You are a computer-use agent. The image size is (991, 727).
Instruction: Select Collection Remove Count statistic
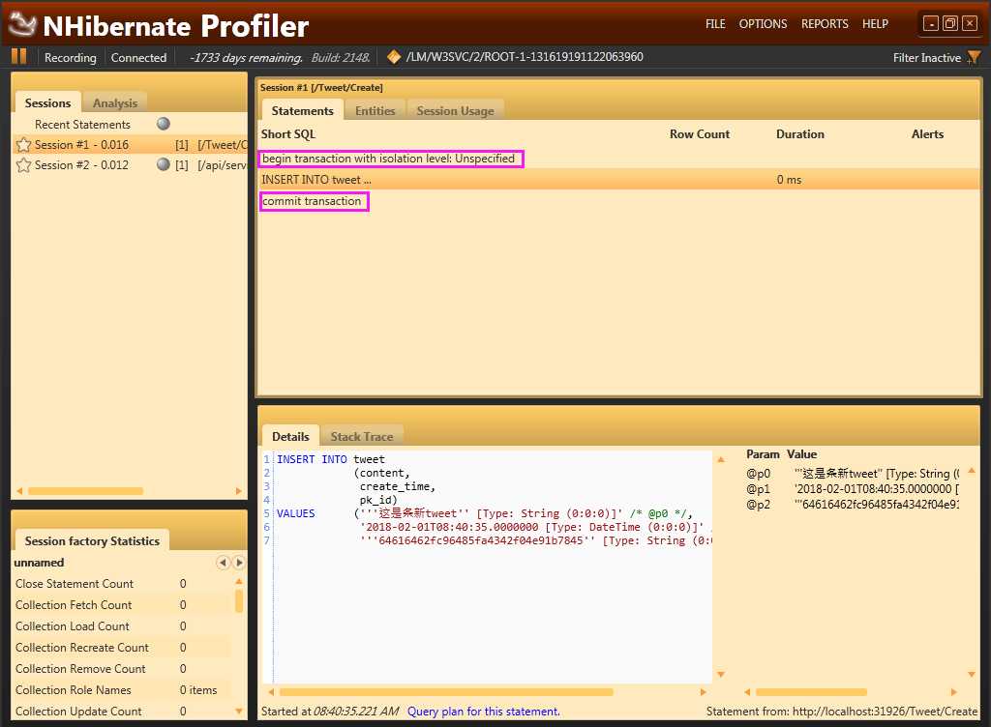(x=122, y=668)
